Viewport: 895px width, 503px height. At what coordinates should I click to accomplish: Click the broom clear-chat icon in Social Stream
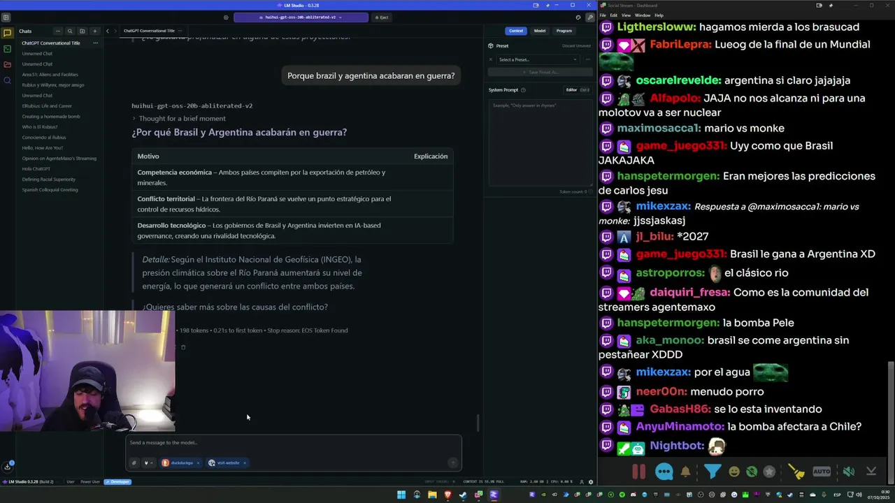796,472
